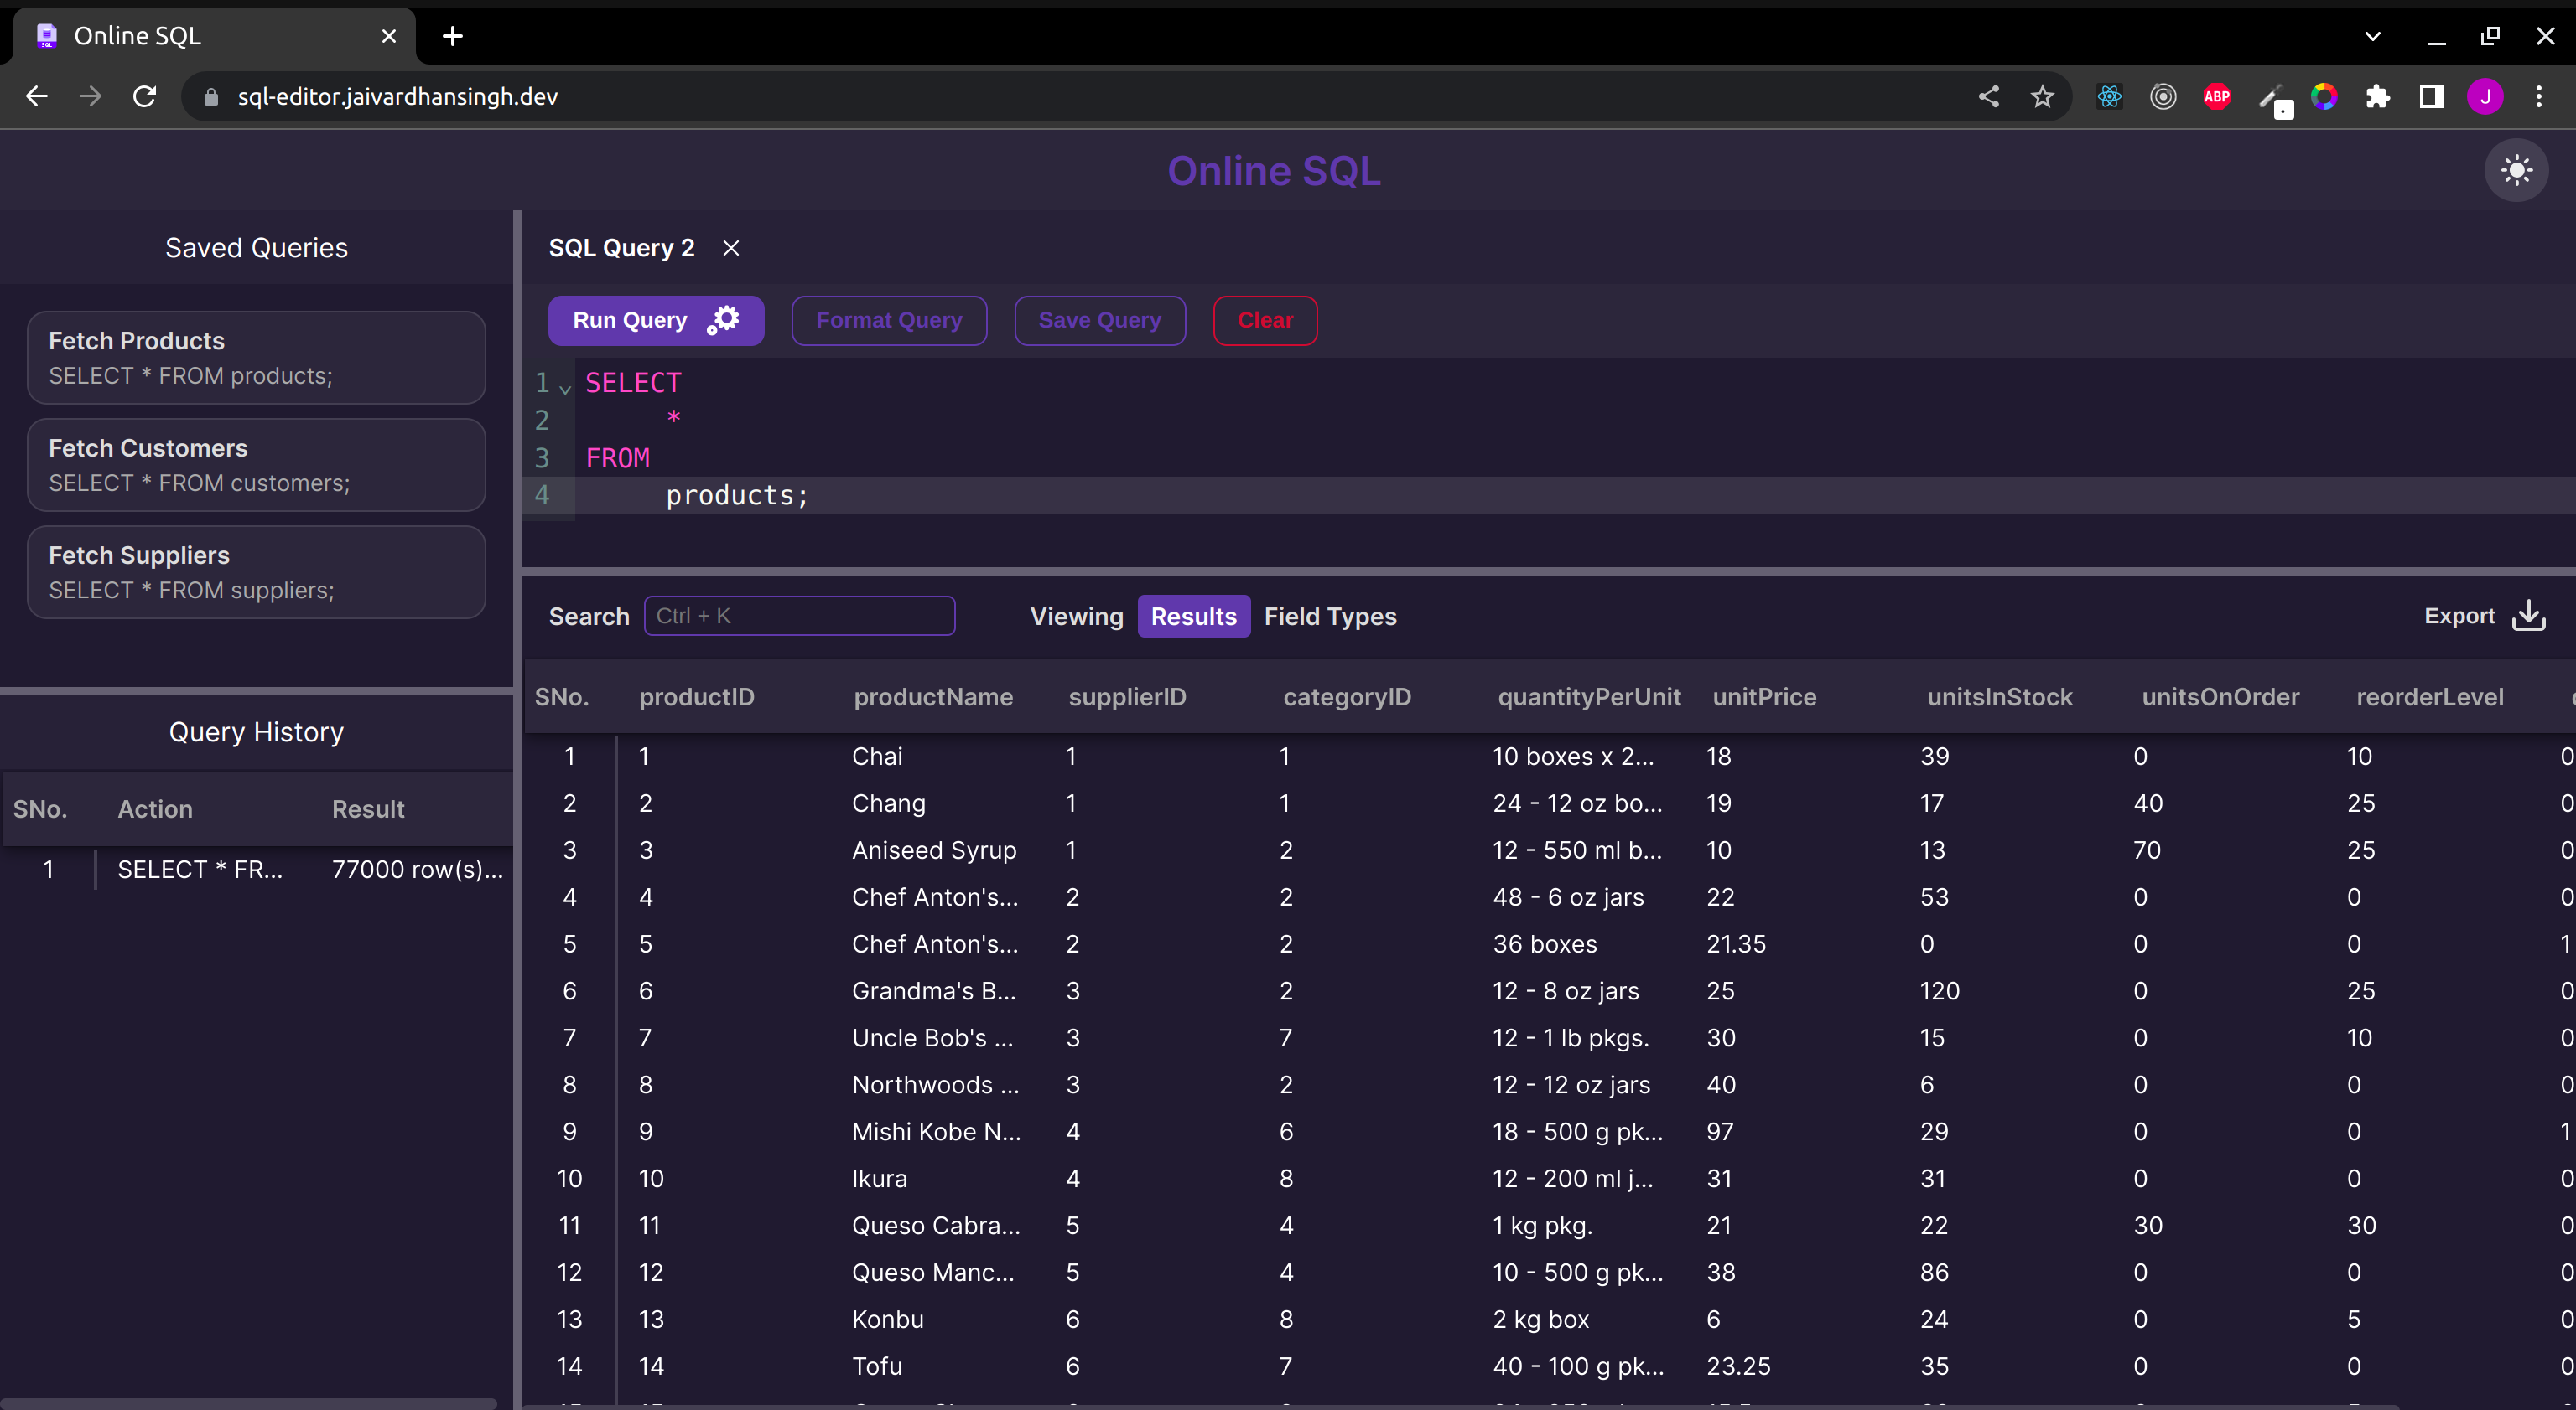
Task: Switch to the Field Types view
Action: coord(1330,617)
